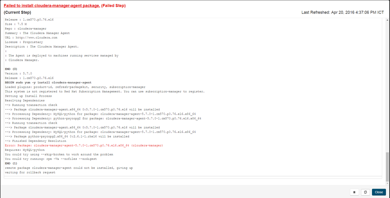
Task: Click the 'END (0)' line
Action: [x=11, y=69]
